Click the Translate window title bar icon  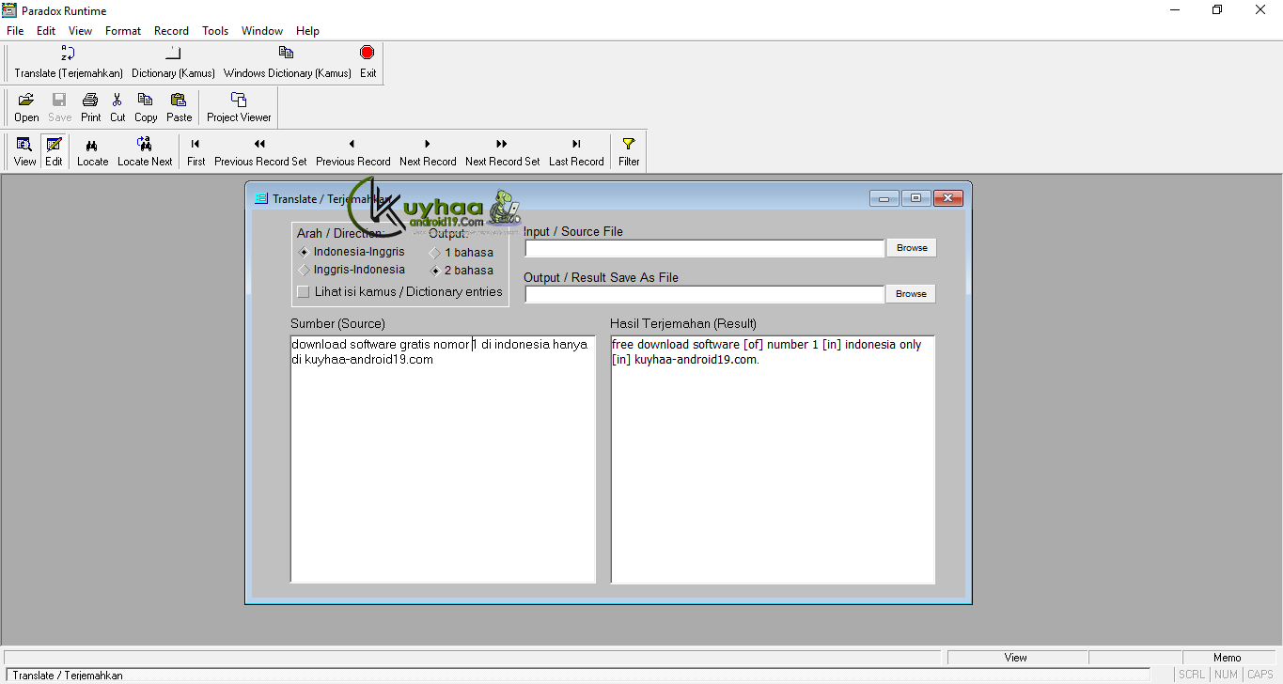click(261, 198)
